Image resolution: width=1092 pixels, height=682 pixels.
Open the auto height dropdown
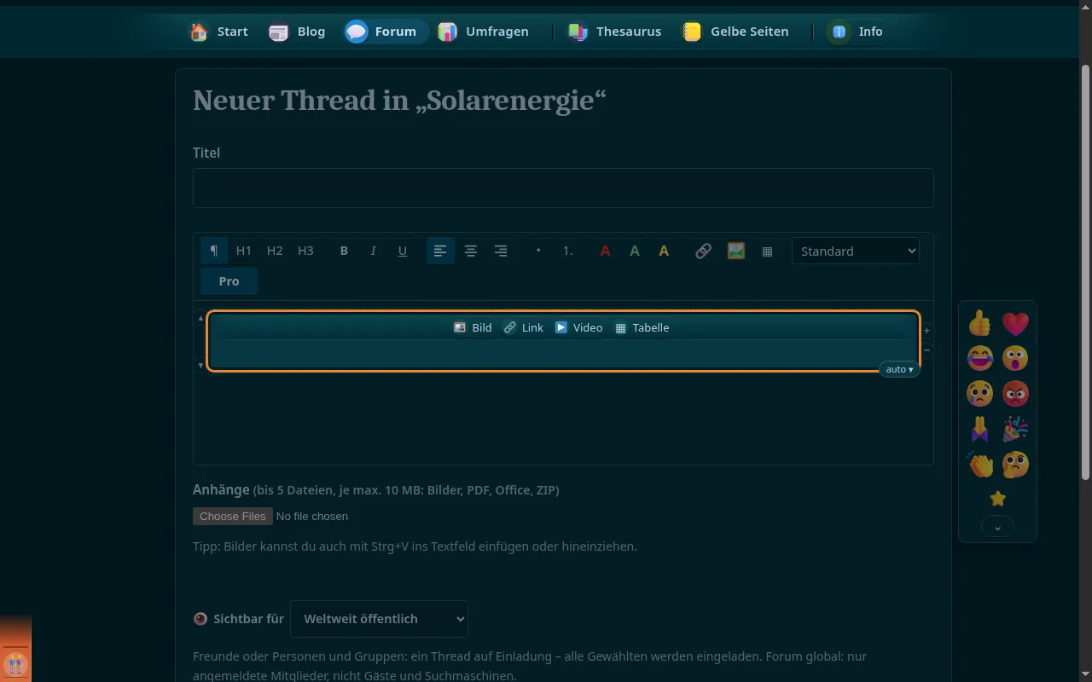899,369
